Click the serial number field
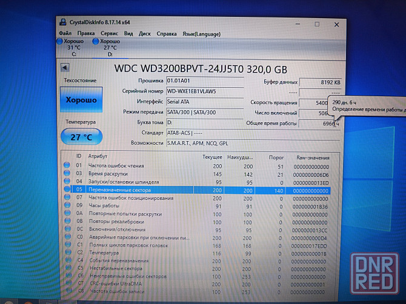The image size is (406, 304). point(205,91)
